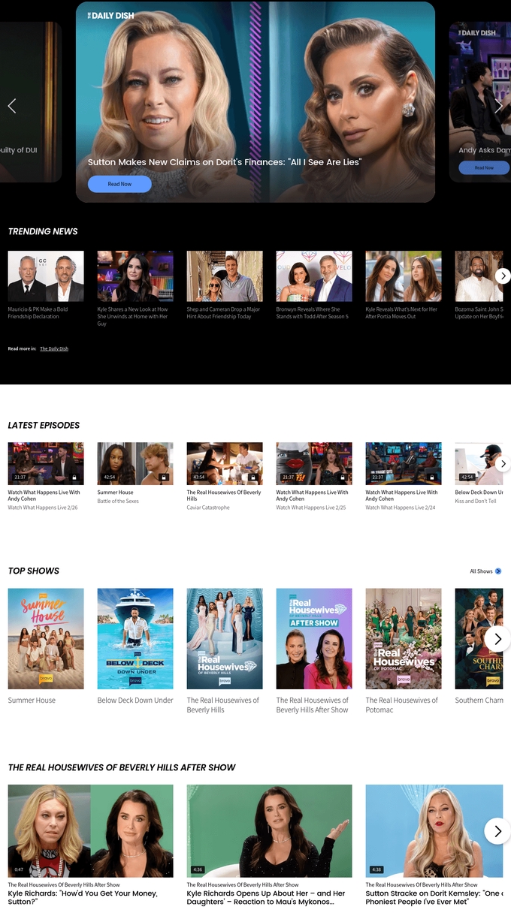Click Summer House show title text
The image size is (511, 913).
(x=32, y=701)
